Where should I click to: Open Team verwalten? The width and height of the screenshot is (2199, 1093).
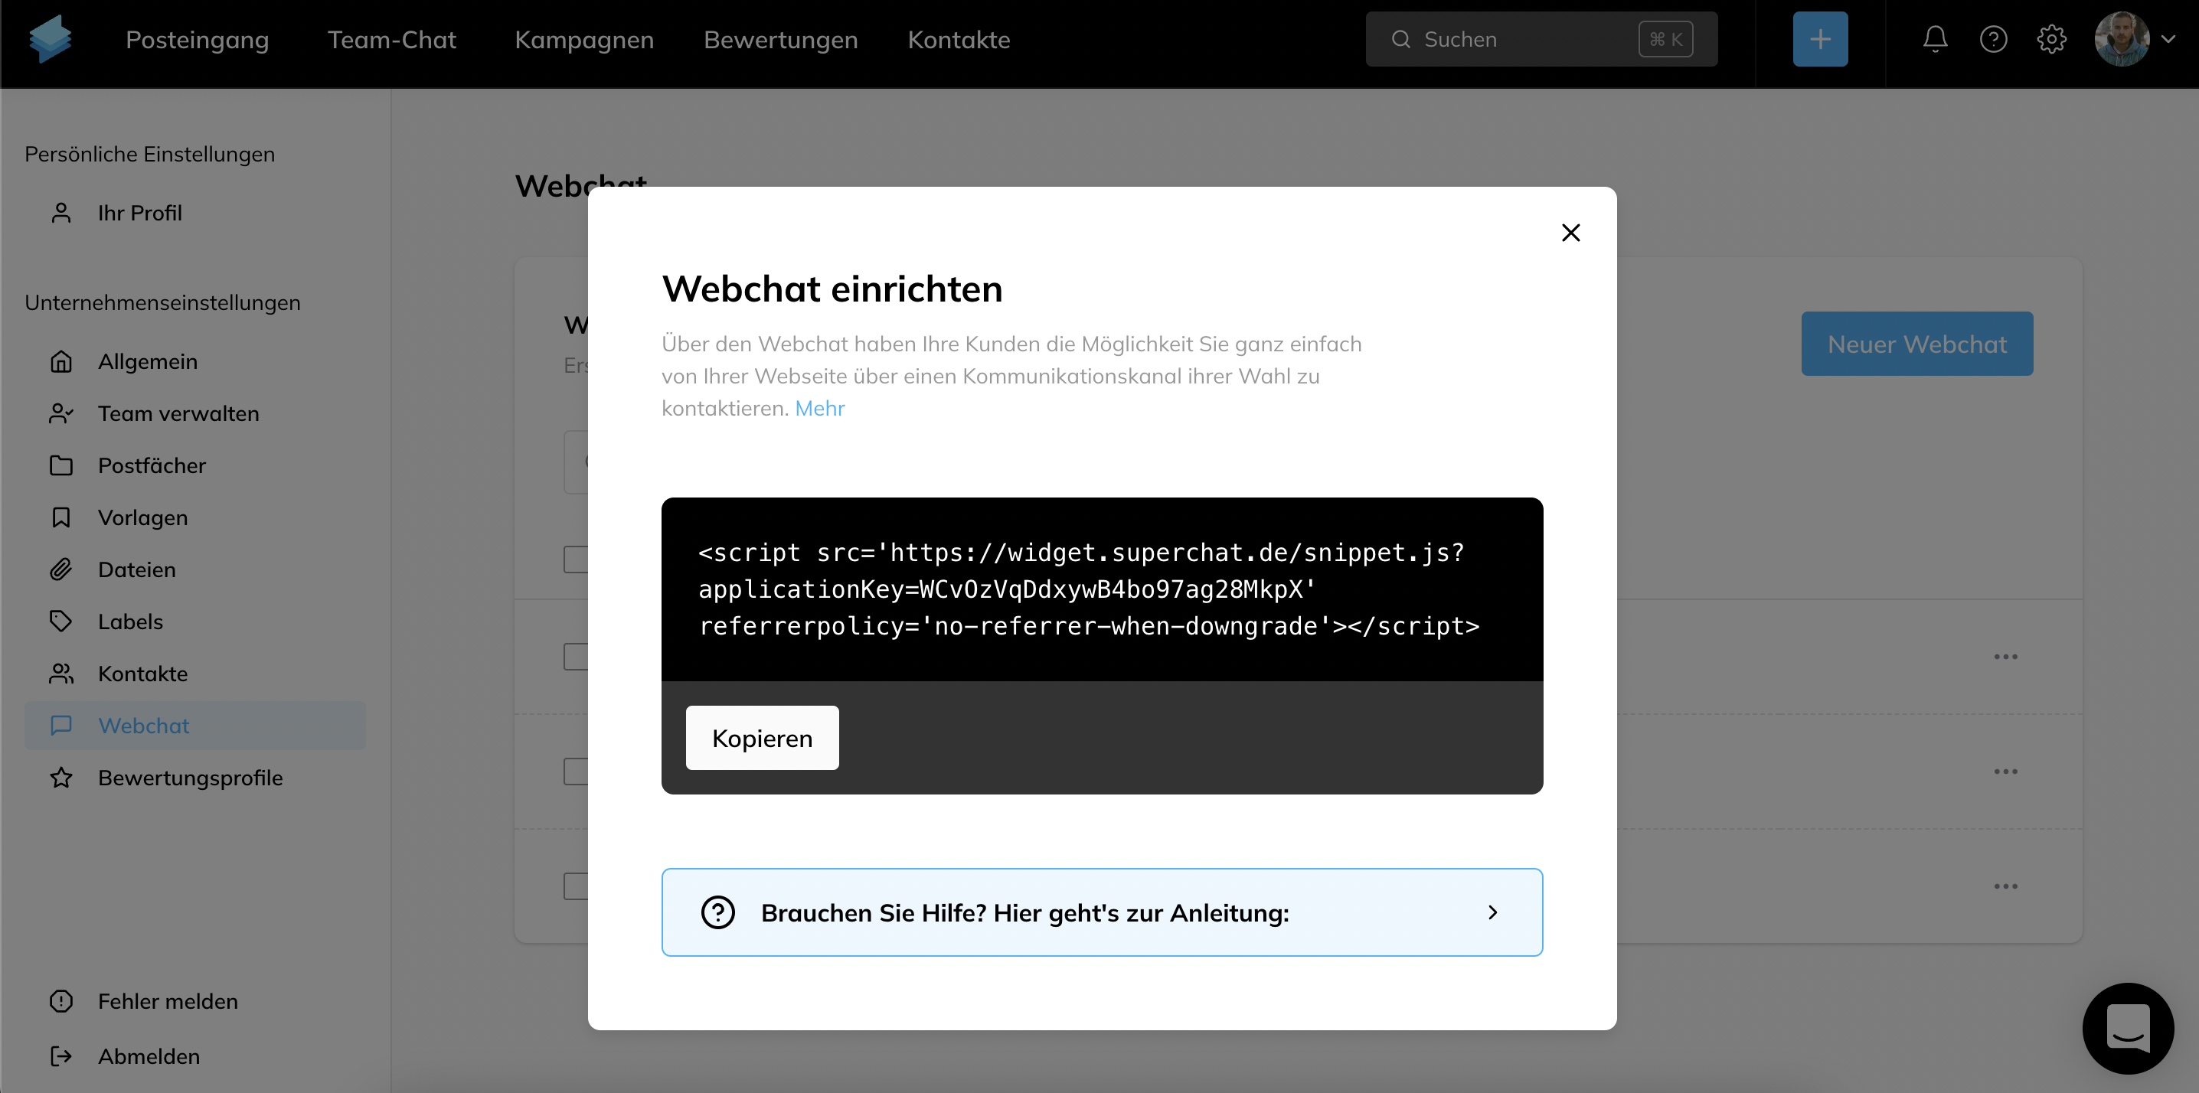tap(178, 414)
